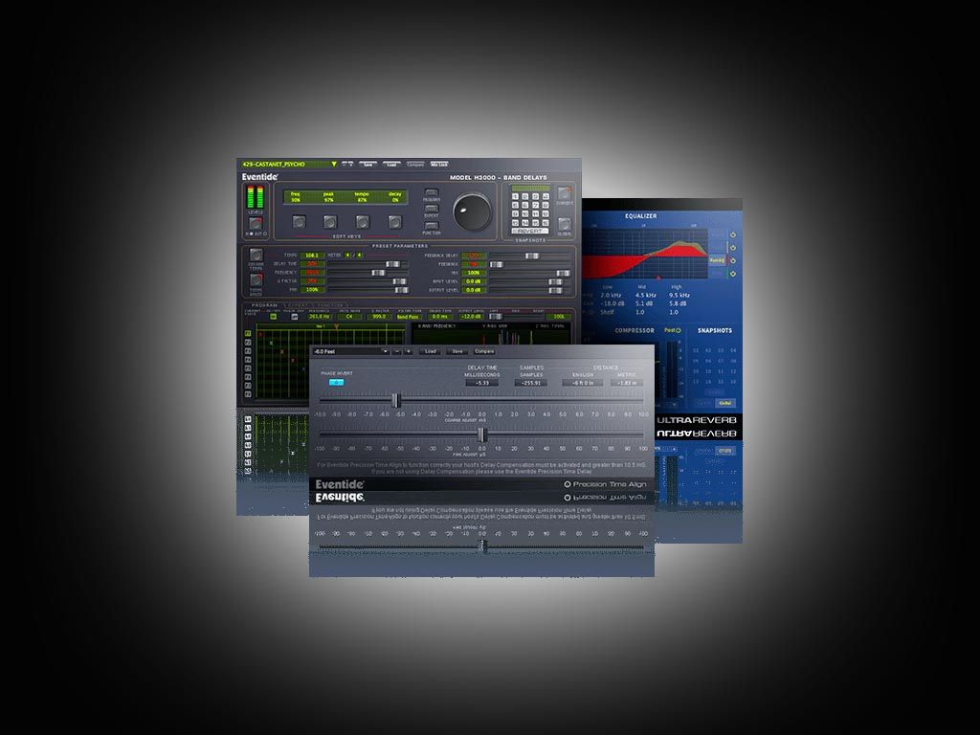Click the soft key under freq
980x735 pixels.
pyautogui.click(x=300, y=222)
